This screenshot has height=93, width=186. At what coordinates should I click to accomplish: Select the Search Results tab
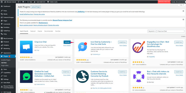[x=24, y=31]
